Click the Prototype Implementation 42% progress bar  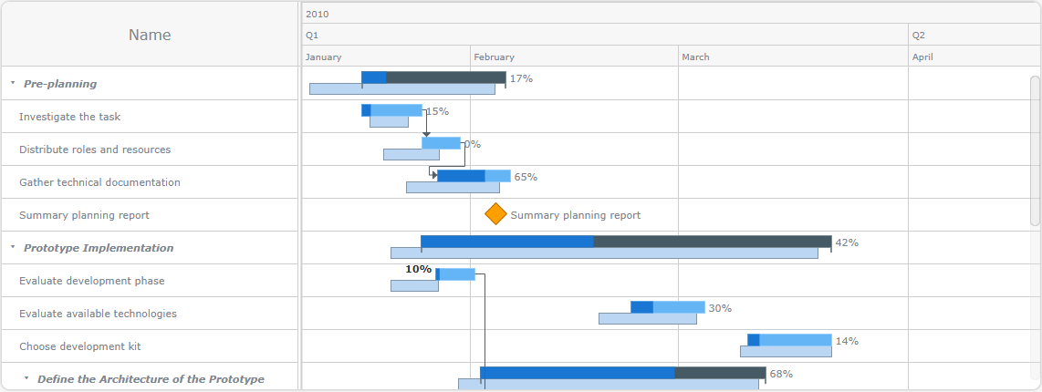click(626, 242)
